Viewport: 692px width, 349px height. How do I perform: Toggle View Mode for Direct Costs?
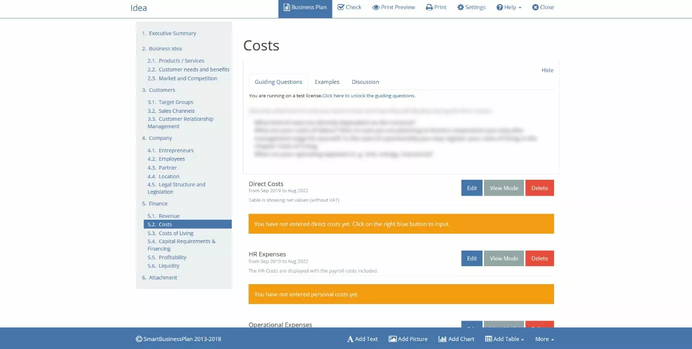(503, 188)
